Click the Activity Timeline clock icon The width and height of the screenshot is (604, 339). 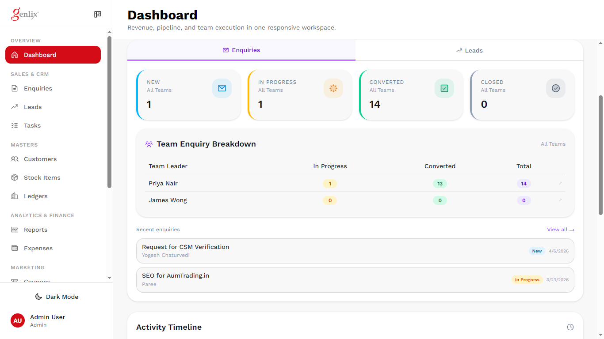(x=570, y=327)
